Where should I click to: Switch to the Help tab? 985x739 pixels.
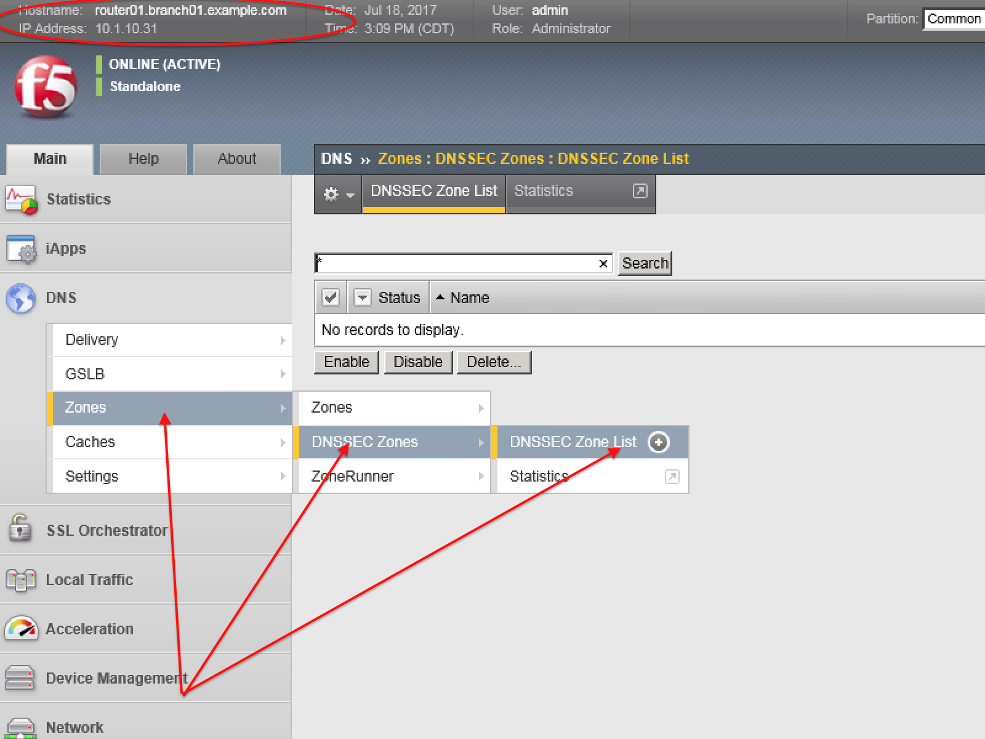pyautogui.click(x=143, y=159)
